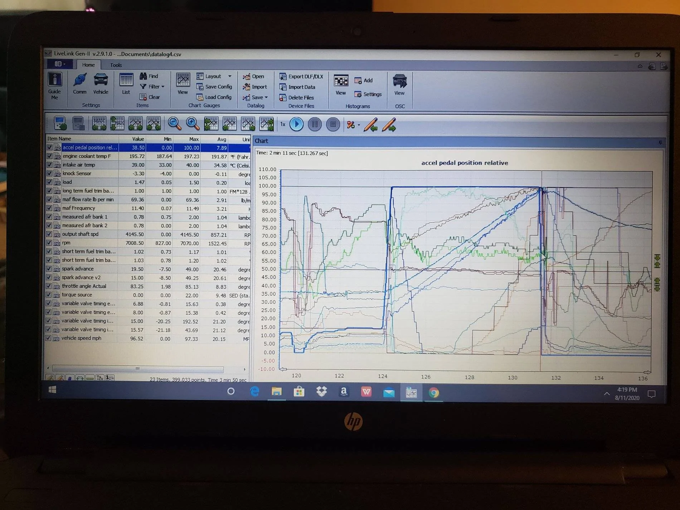Click Import Data for device files
Viewport: 680px width, 510px height.
pos(297,87)
